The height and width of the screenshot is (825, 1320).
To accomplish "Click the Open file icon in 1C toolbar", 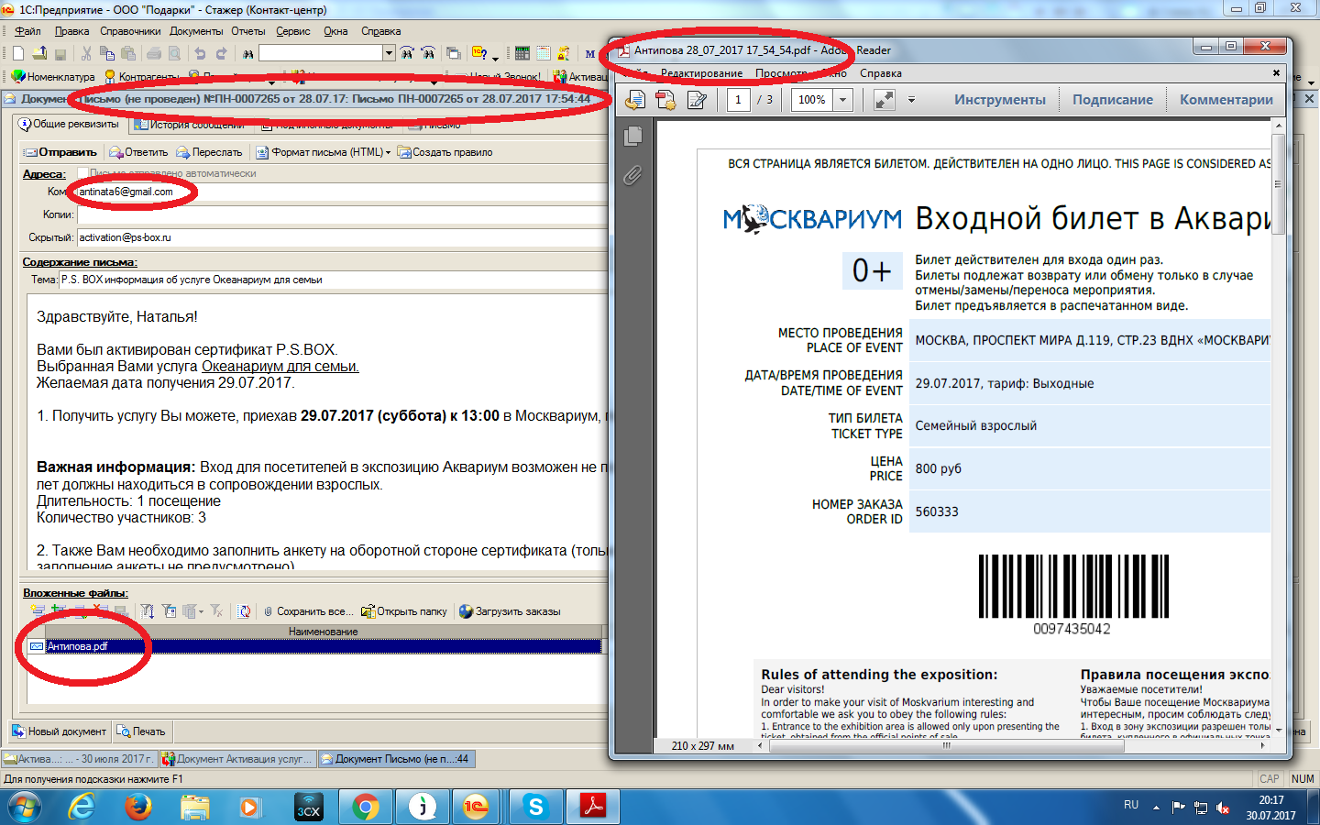I will 39,53.
